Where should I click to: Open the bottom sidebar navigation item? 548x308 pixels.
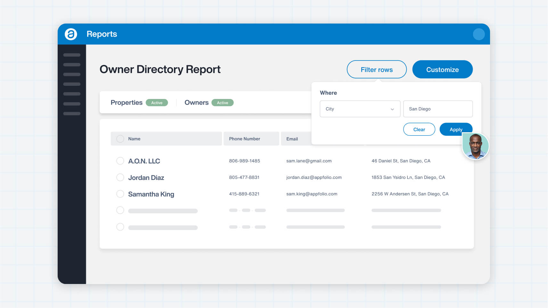point(72,113)
